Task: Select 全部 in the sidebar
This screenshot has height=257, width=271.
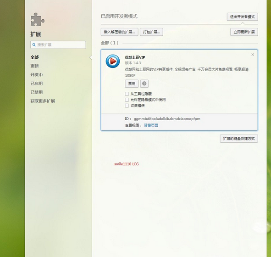Action: tap(34, 57)
